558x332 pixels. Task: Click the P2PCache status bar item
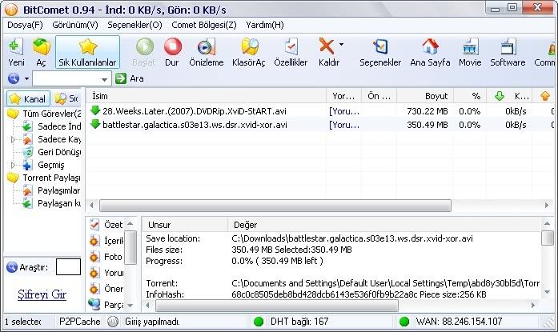80,322
